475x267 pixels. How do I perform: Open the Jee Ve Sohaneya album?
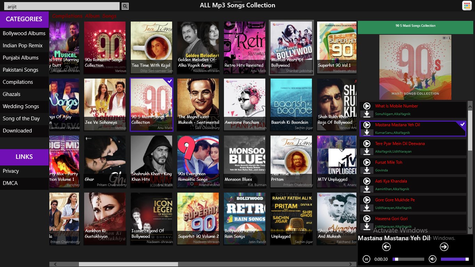click(x=105, y=105)
